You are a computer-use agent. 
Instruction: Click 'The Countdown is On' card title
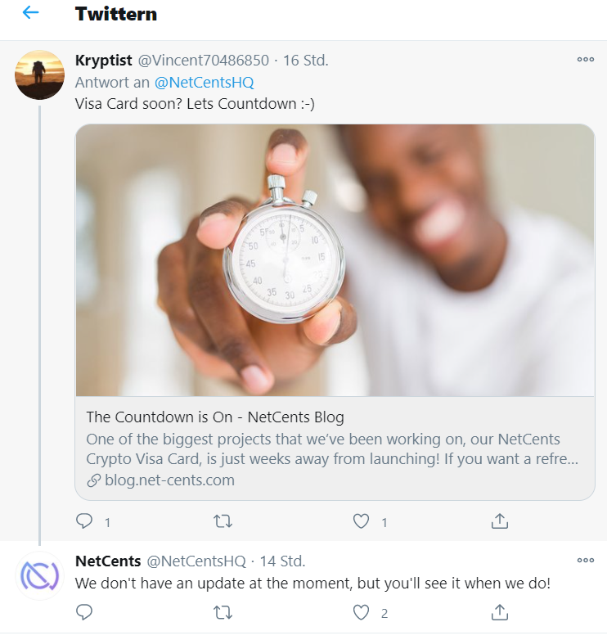215,417
